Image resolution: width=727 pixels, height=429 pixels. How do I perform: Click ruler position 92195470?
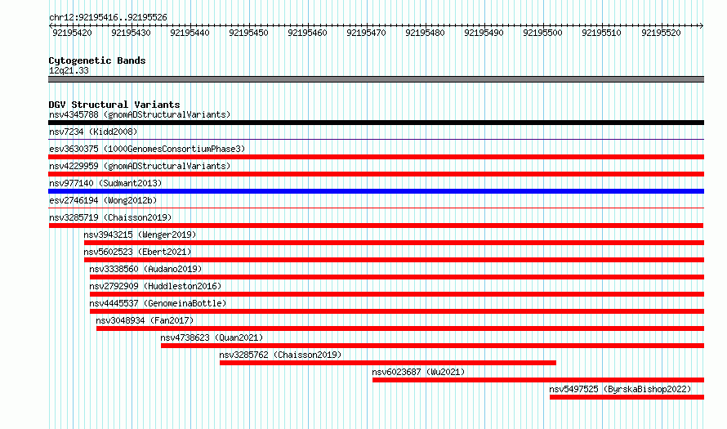pyautogui.click(x=366, y=33)
